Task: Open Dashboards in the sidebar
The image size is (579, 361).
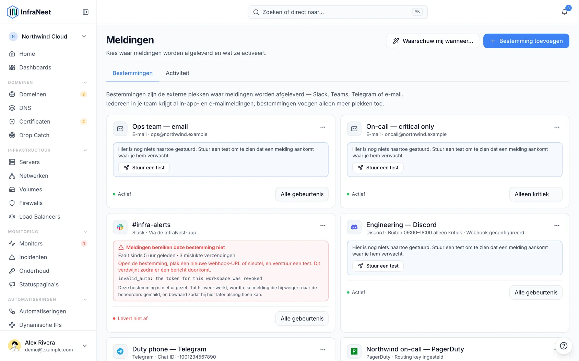Action: click(x=48, y=67)
